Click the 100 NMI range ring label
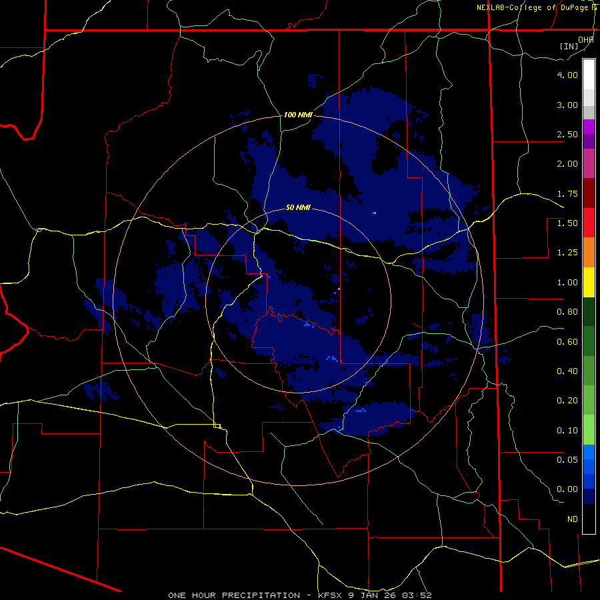The image size is (600, 600). click(x=298, y=115)
